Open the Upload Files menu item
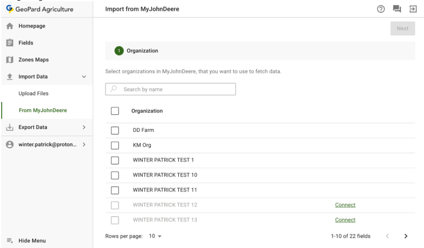424x248 pixels. coord(34,94)
